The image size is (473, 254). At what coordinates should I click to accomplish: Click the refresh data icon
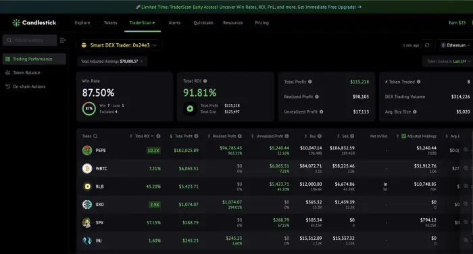[427, 45]
